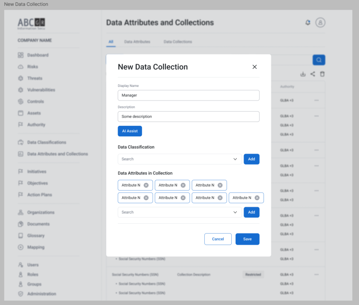Open the Dashboard sidebar item
The image size is (359, 305).
point(38,55)
